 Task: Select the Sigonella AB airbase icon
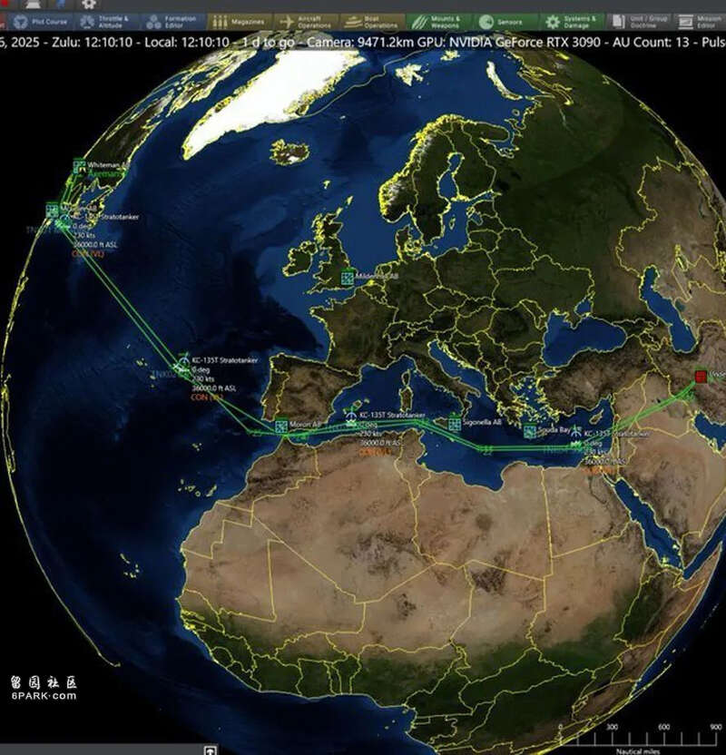pos(455,424)
